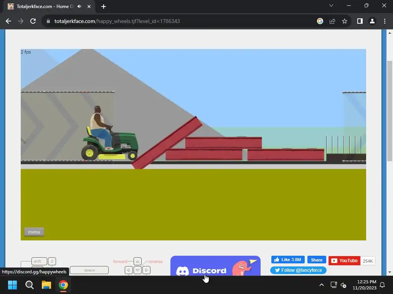
Task: Click the browser forward arrow
Action: (21, 21)
